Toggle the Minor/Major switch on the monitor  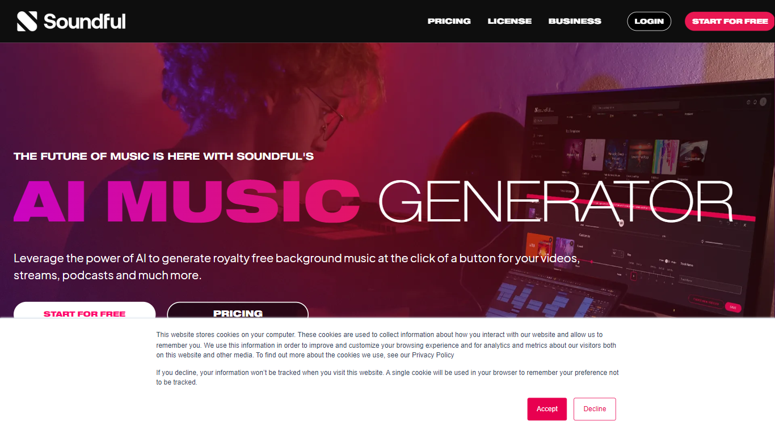click(x=667, y=261)
